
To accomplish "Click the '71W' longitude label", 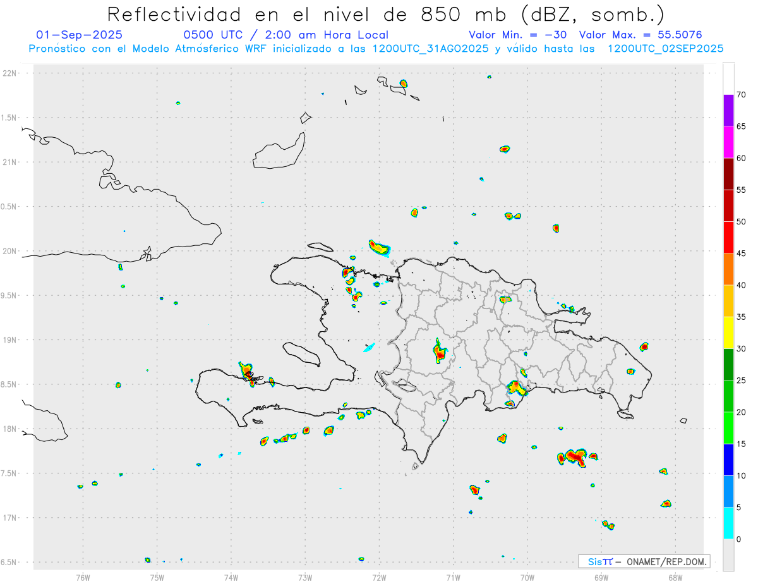I will point(453,577).
